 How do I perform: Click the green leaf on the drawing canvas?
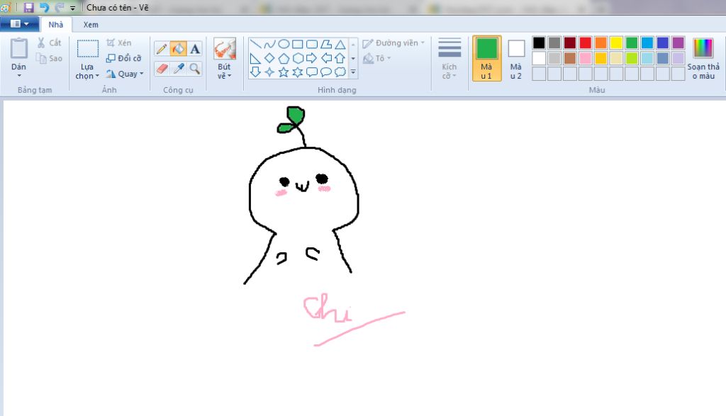click(296, 116)
